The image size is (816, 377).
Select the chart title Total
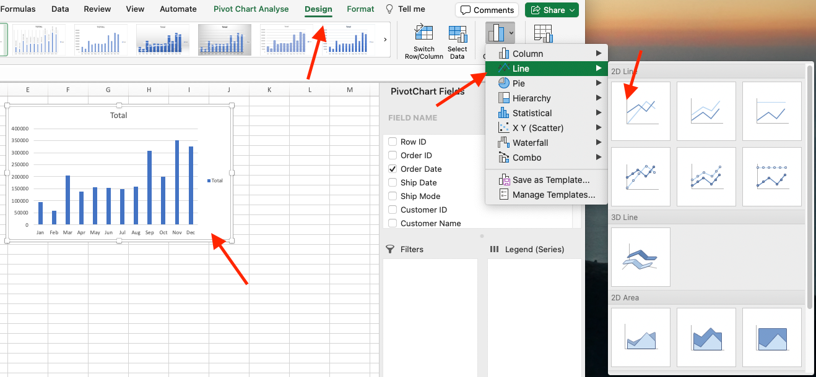[x=119, y=116]
